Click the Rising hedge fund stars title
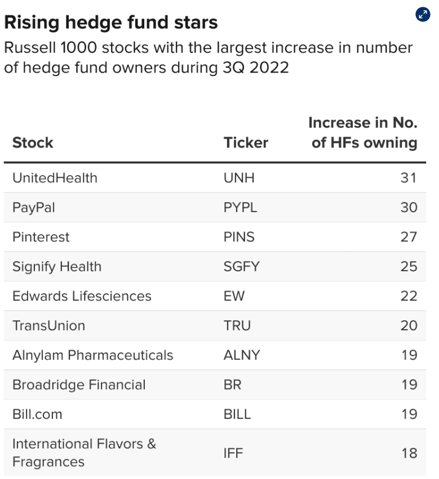 (110, 23)
